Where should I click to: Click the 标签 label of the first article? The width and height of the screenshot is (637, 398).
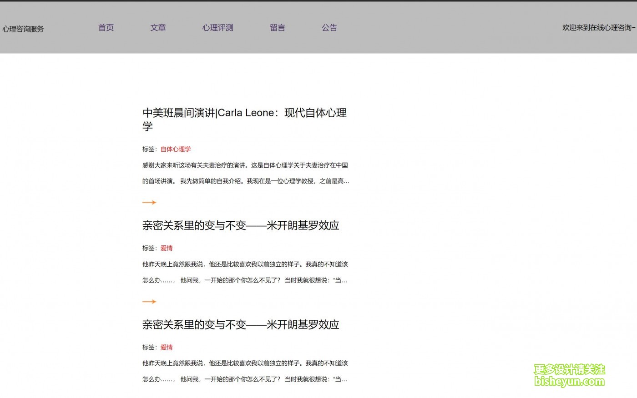[x=148, y=149]
